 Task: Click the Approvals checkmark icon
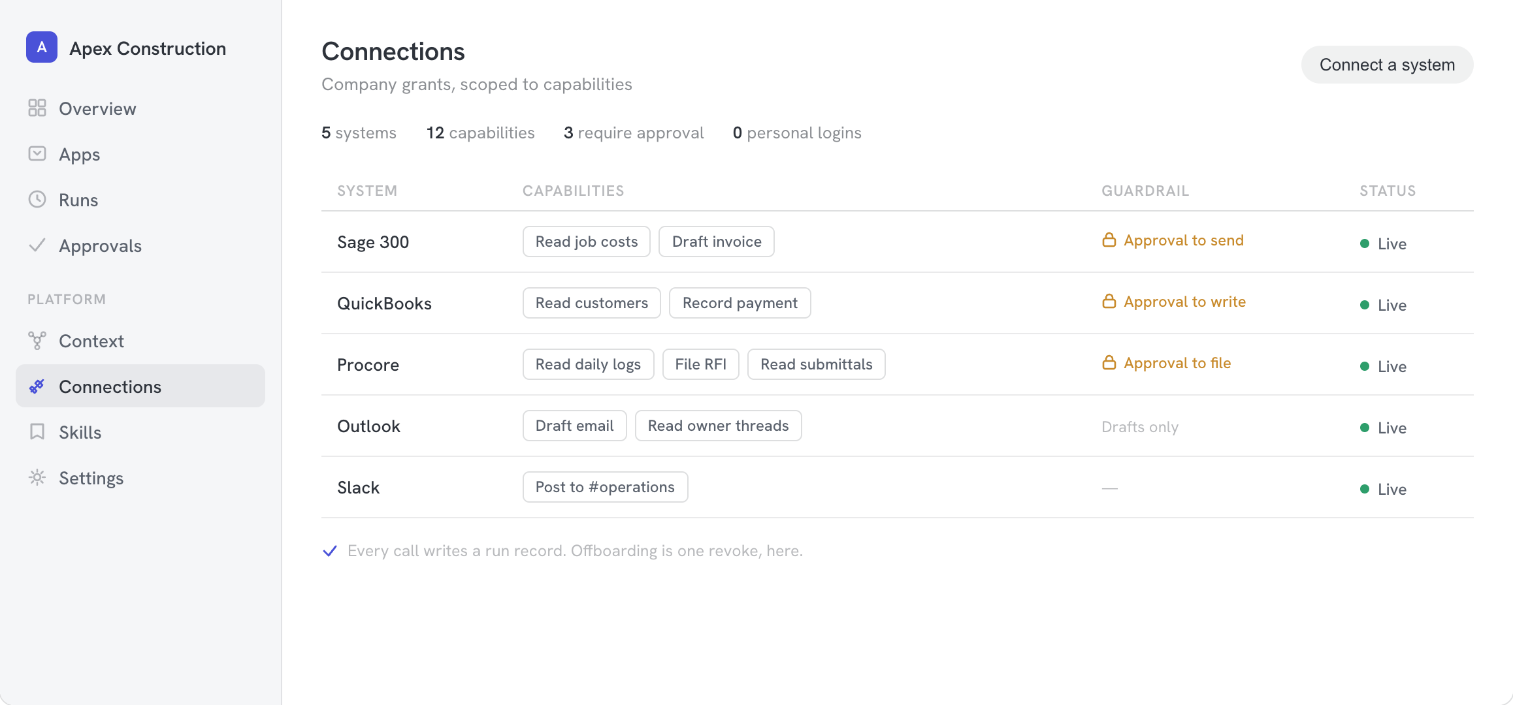(37, 245)
